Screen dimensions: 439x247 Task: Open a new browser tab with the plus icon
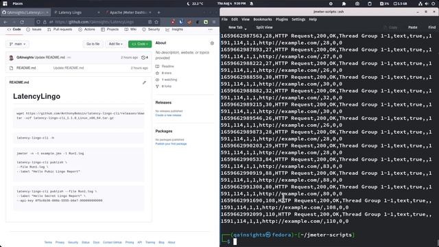158,12
